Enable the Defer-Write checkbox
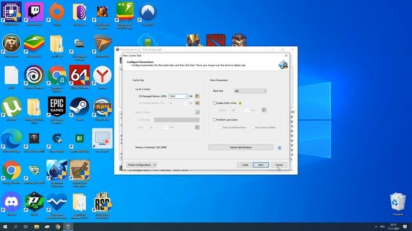The height and width of the screenshot is (231, 412). coord(214,103)
